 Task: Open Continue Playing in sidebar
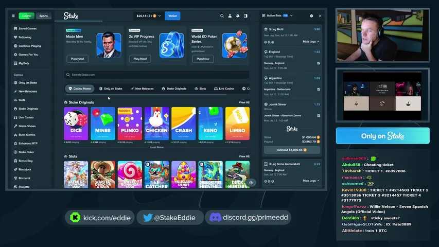tap(27, 46)
